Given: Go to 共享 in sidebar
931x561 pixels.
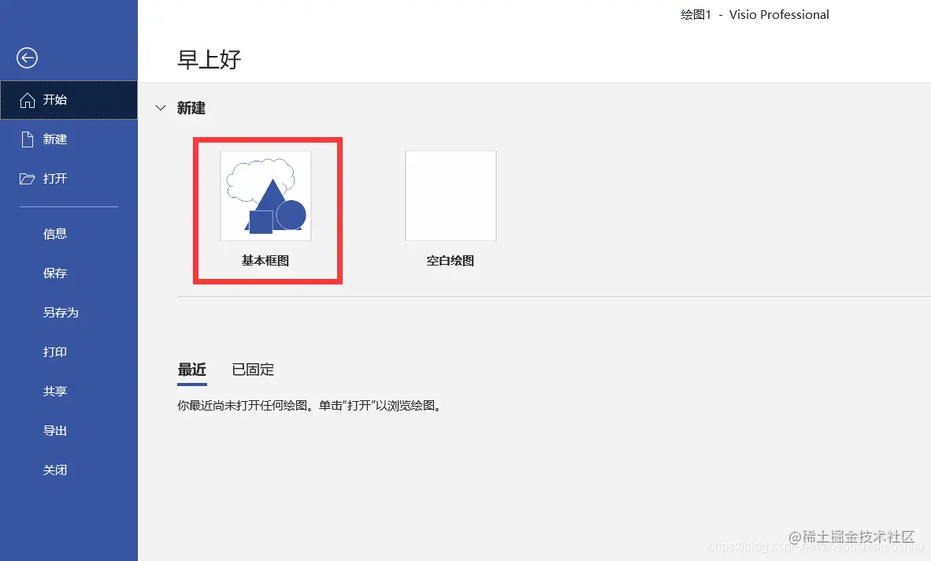Looking at the screenshot, I should click(55, 392).
